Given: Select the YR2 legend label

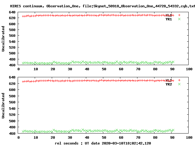Looking at the screenshot, I should coord(169,84).
